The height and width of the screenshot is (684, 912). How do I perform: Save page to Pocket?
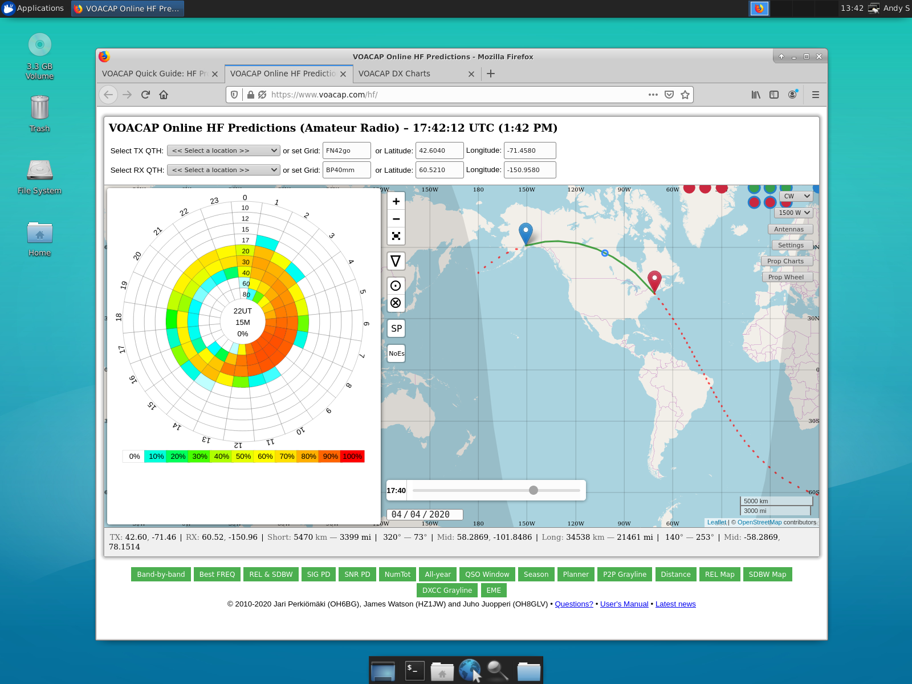[x=669, y=95]
